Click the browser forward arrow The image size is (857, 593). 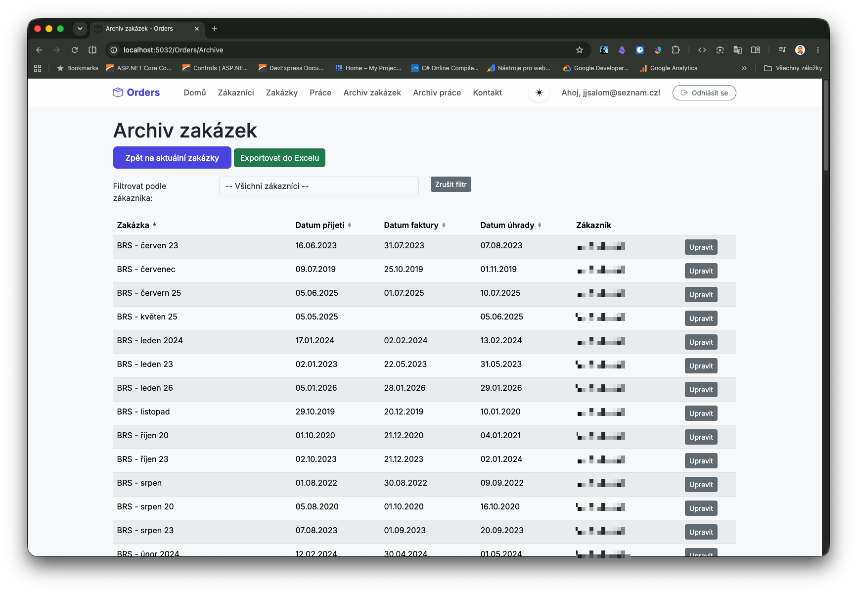(57, 50)
